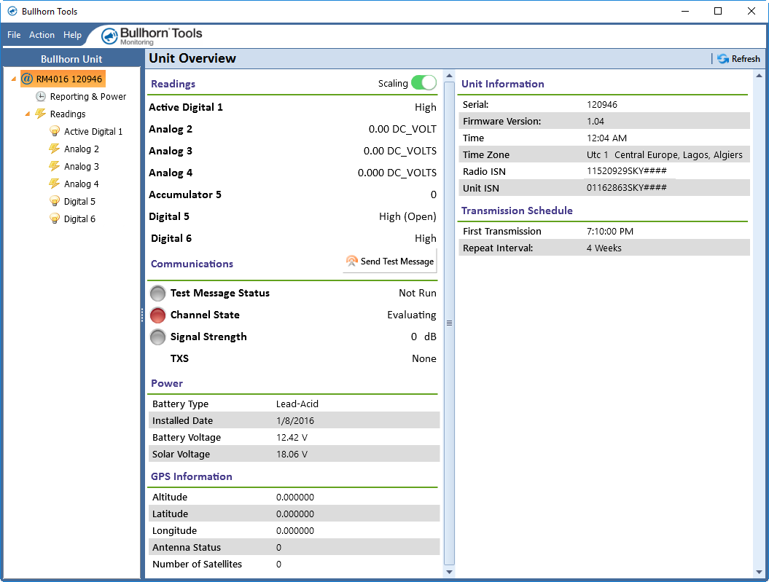Click the Radio ISN '11520929SKY####' value
The image size is (769, 582).
[626, 171]
